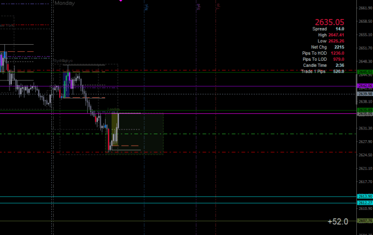Select the olive 2607.76 price label
Viewport: 373px width, 235px height.
click(x=365, y=221)
